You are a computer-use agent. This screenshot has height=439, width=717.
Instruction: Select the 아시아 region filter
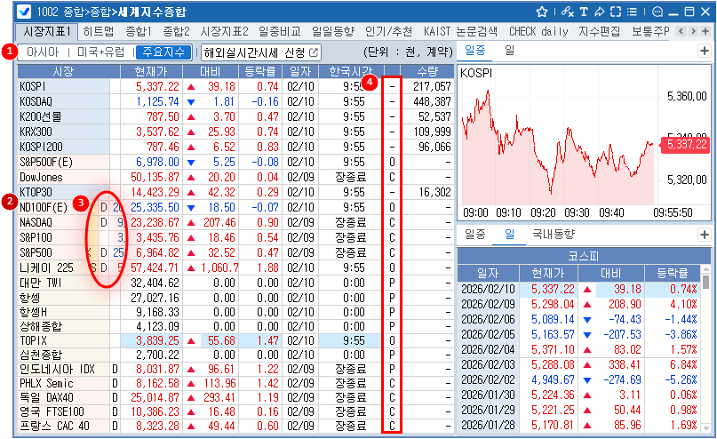click(43, 52)
